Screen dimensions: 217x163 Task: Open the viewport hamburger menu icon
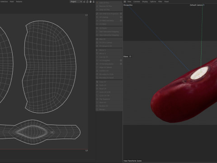(x=125, y=1)
